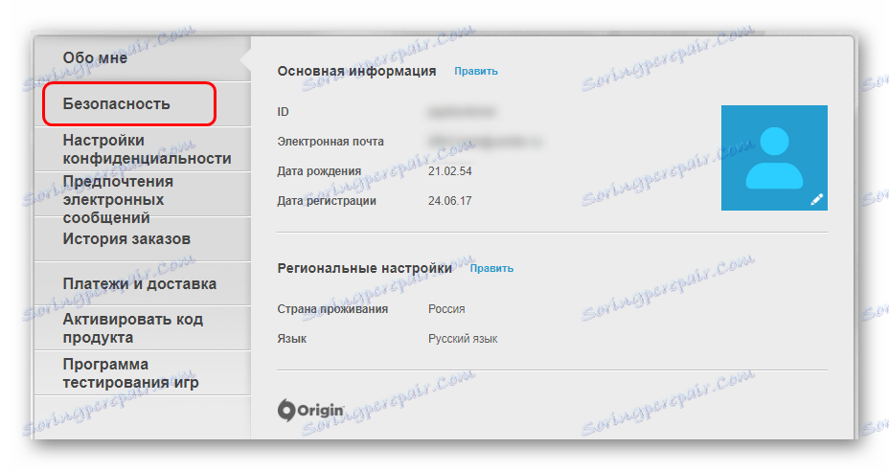Click the pencil edit icon on avatar
This screenshot has height=470, width=889.
click(816, 199)
